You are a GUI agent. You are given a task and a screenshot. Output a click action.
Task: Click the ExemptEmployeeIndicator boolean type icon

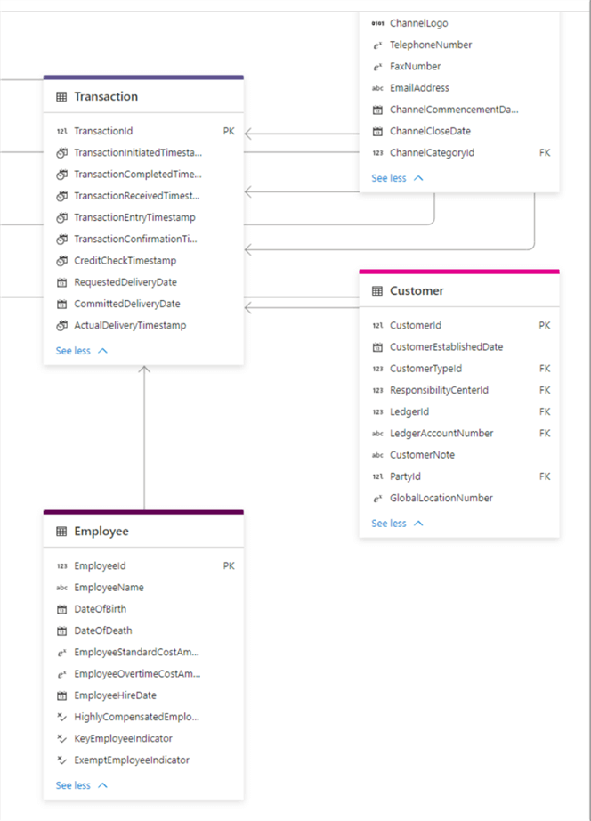click(x=61, y=760)
